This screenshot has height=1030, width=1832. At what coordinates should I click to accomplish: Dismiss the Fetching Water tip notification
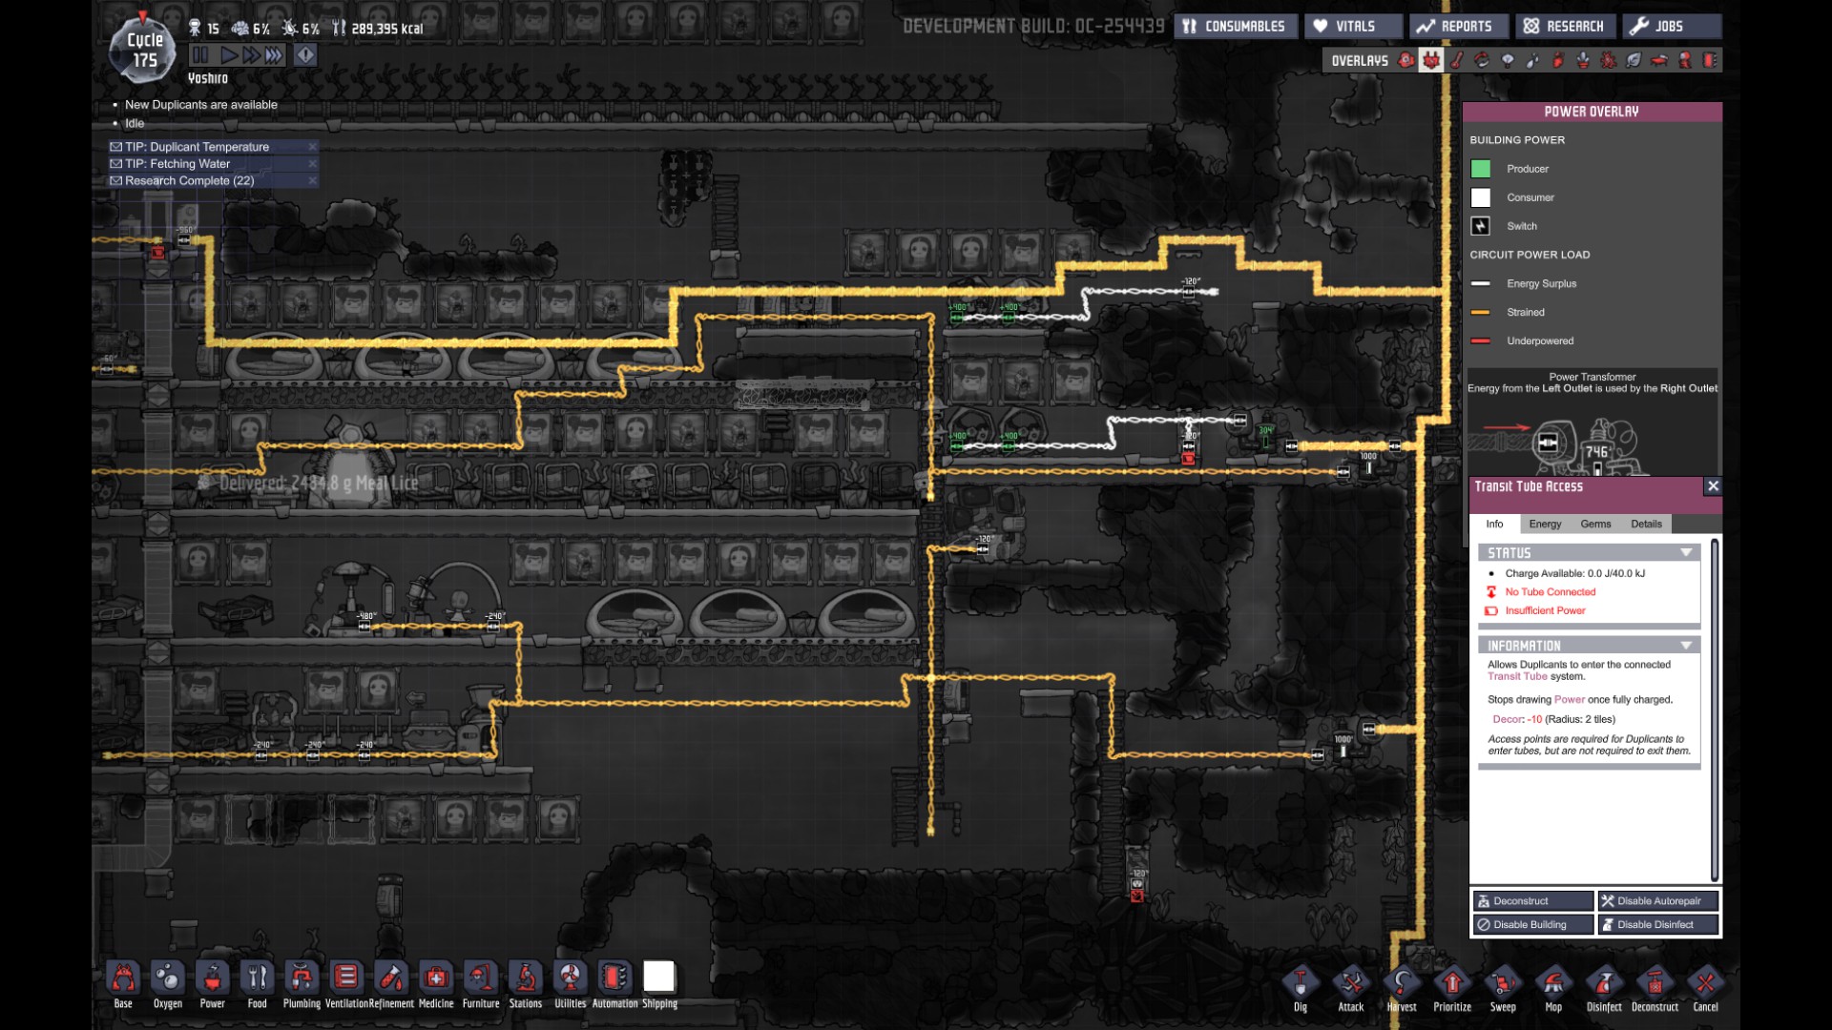pyautogui.click(x=312, y=163)
